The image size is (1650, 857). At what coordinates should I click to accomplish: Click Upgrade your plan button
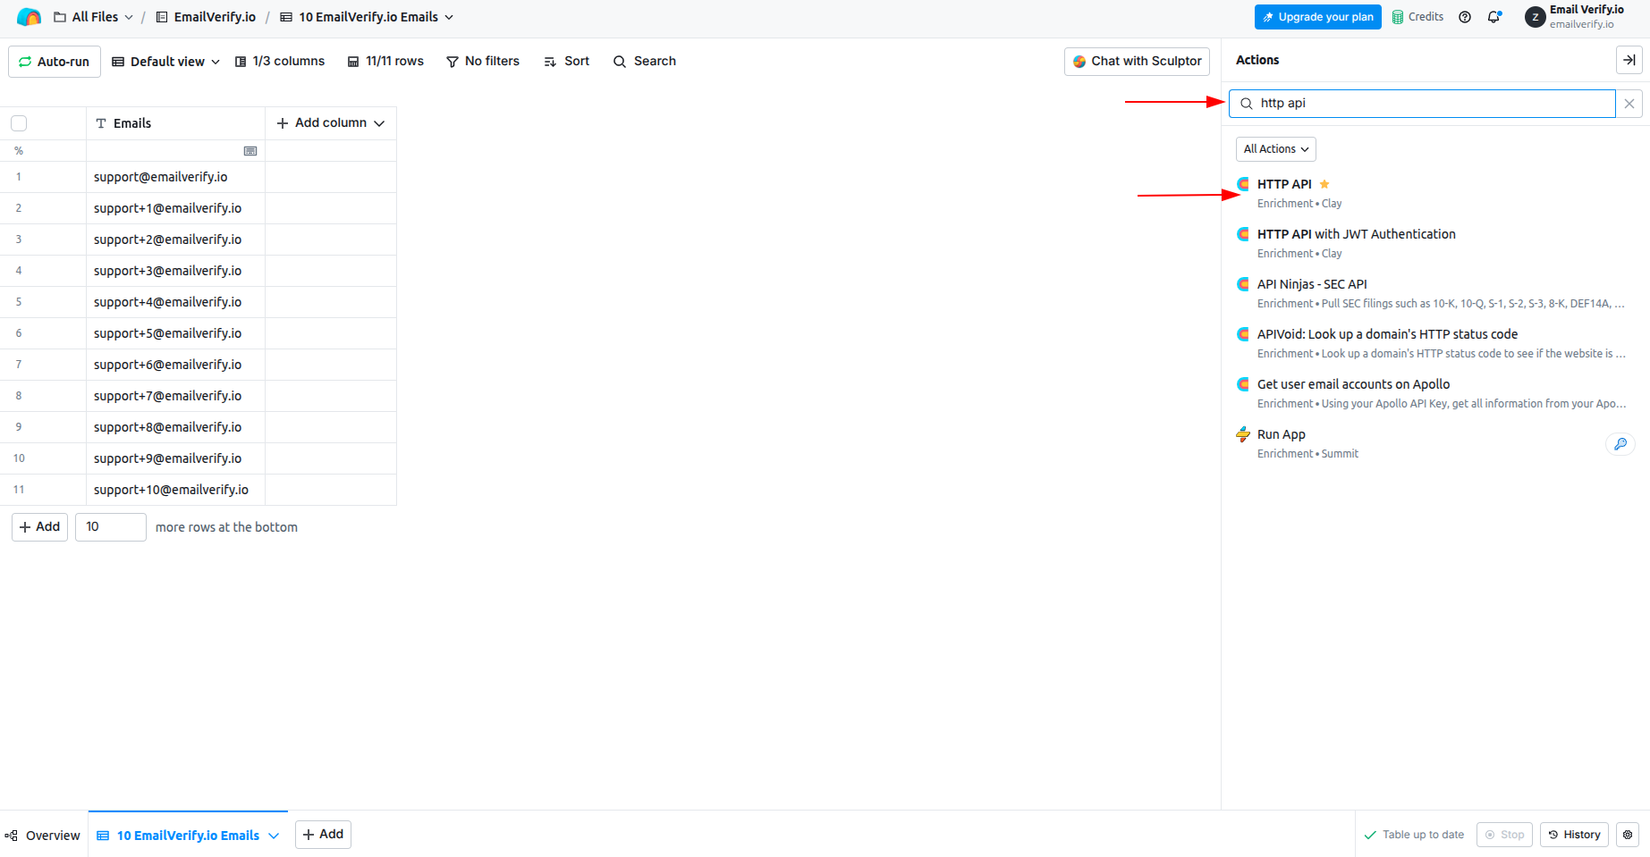point(1318,17)
